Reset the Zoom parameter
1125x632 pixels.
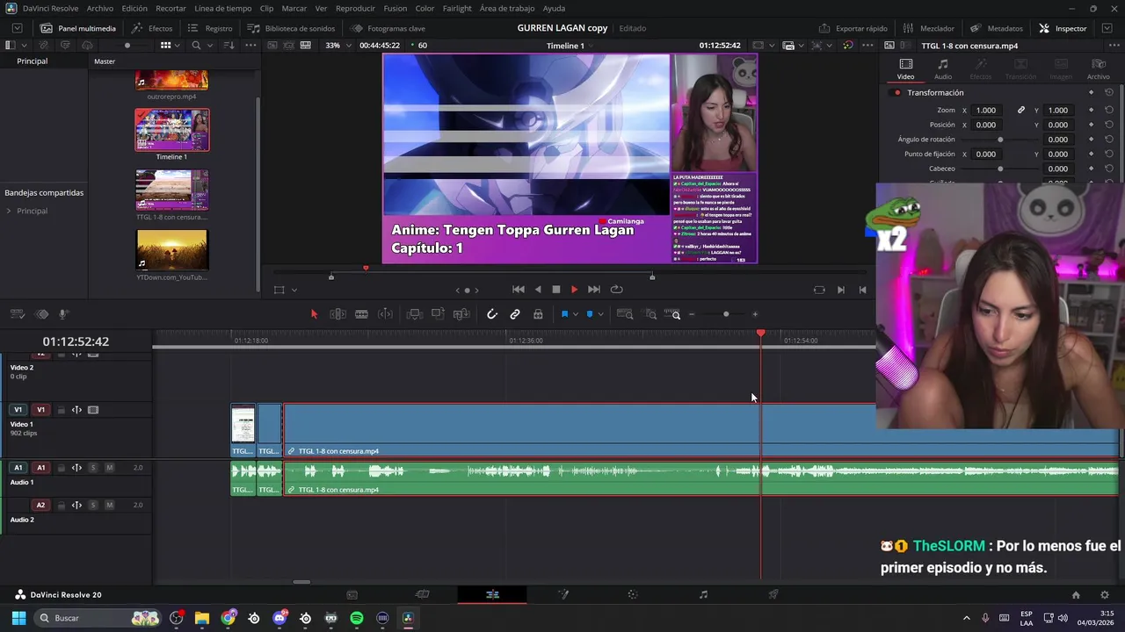(1109, 110)
